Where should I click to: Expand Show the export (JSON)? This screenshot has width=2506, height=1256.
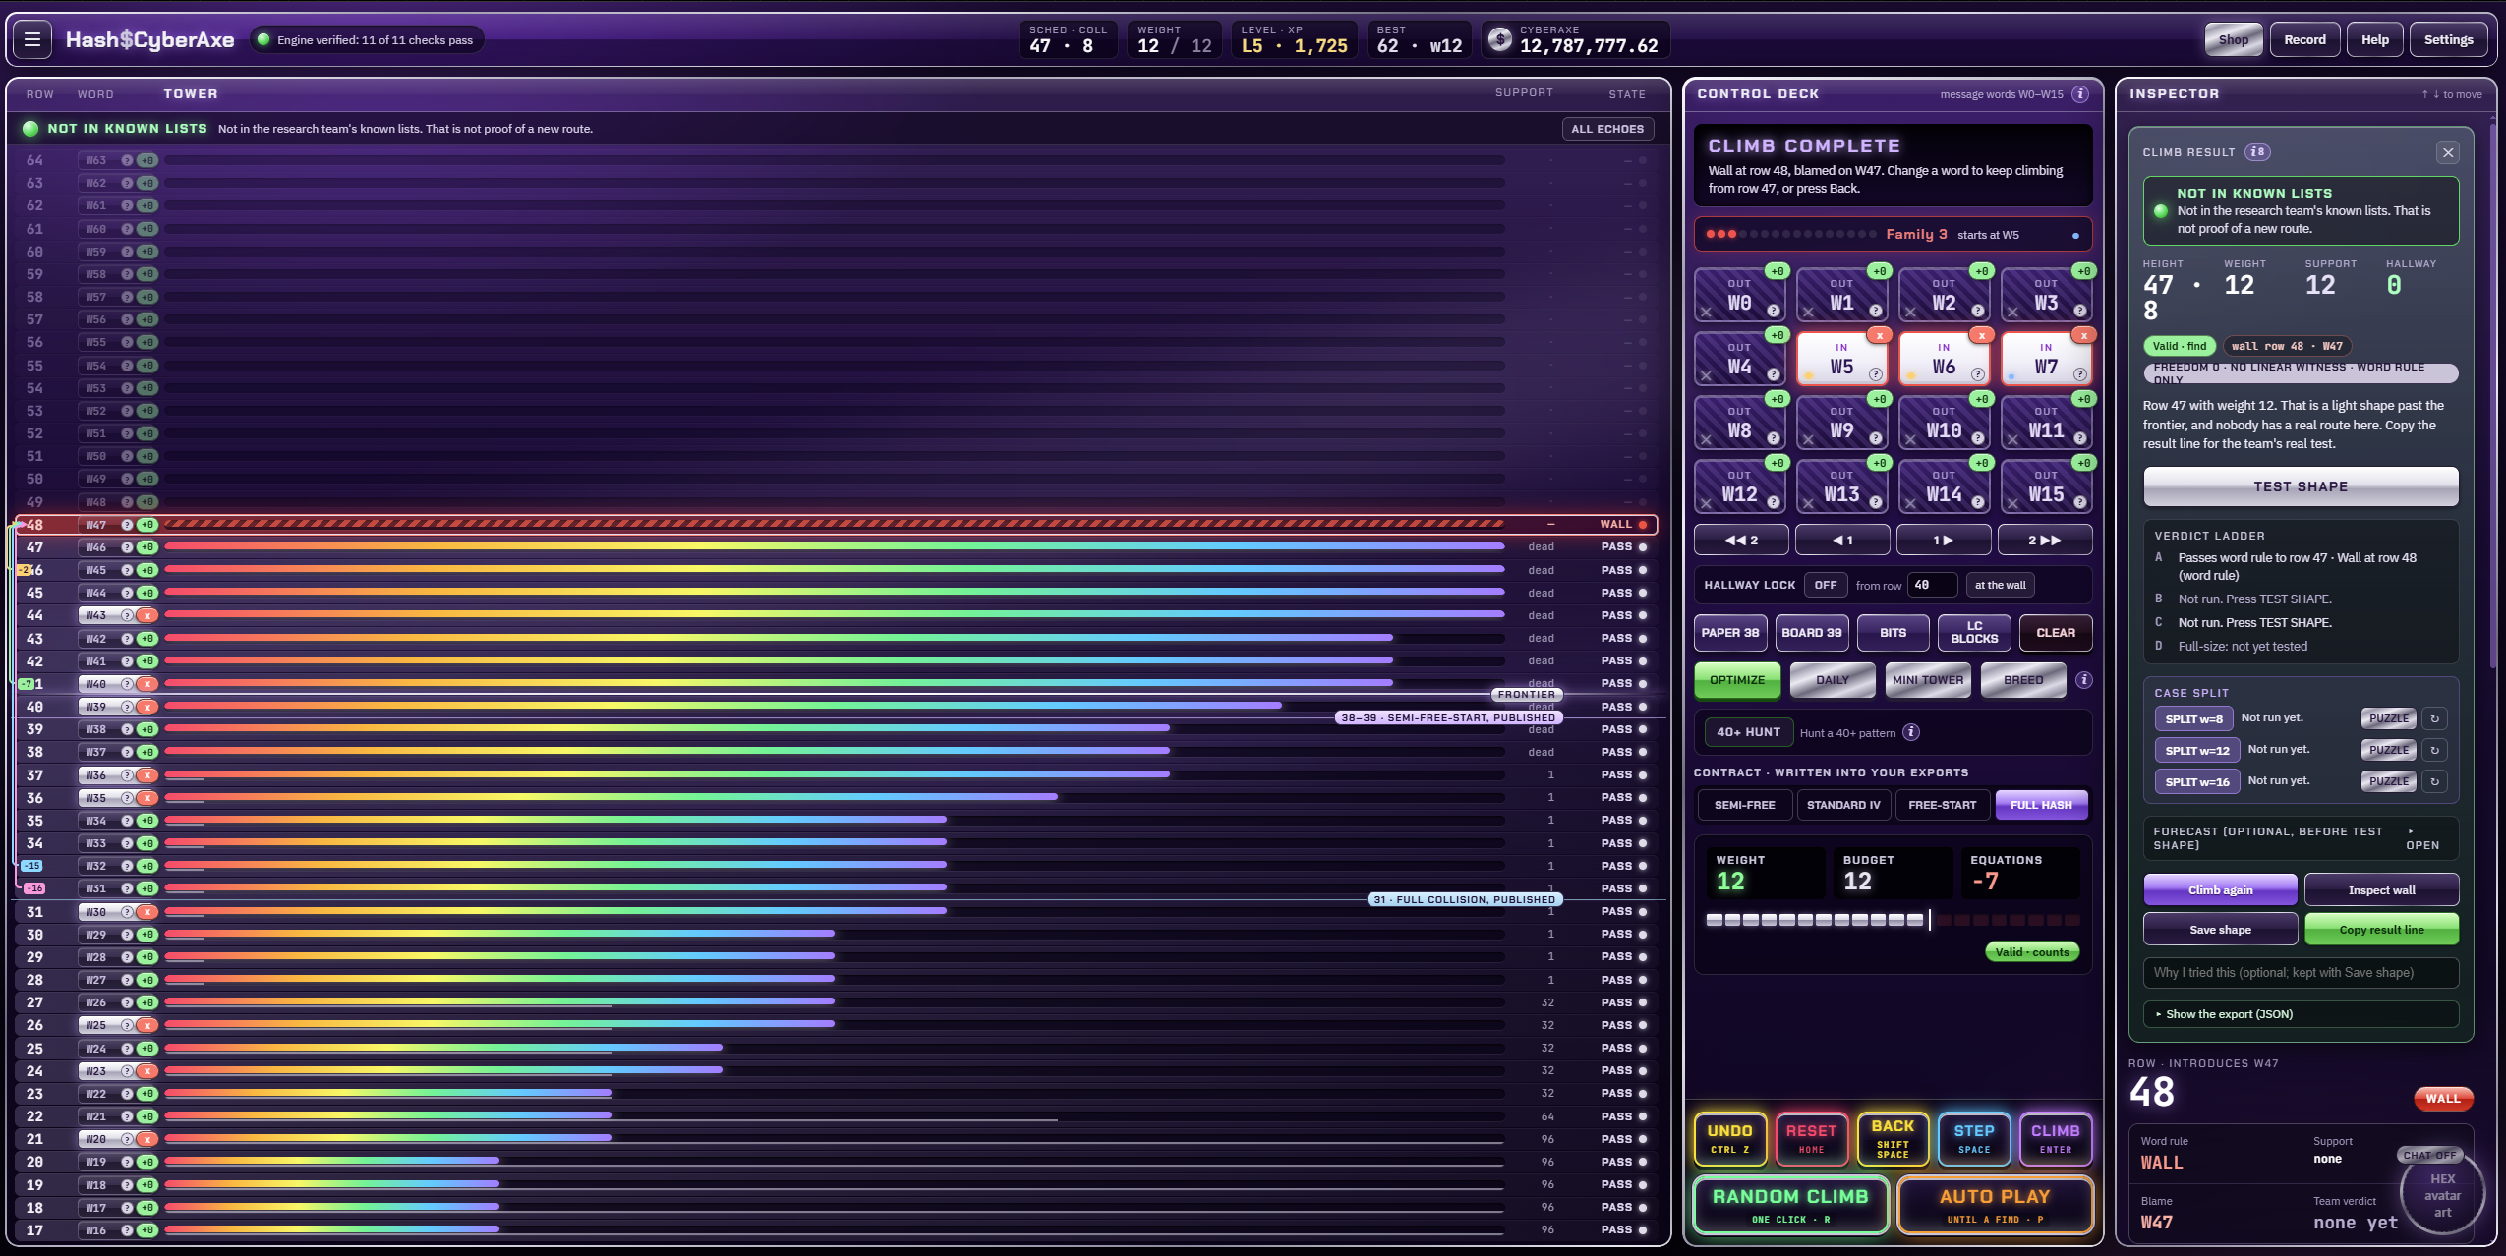tap(2301, 1014)
